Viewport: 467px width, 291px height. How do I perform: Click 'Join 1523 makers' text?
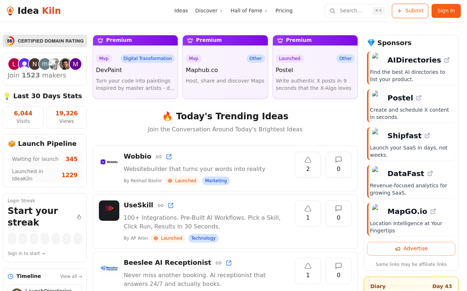[37, 75]
